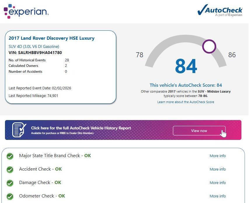
Task: Open More info for Accident Check
Action: point(217,169)
